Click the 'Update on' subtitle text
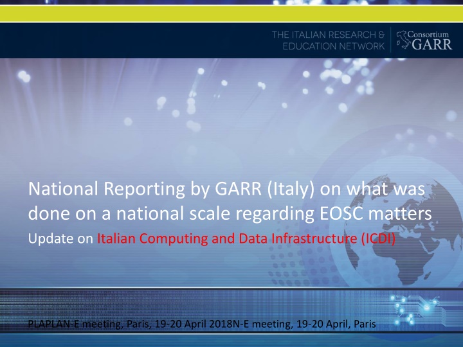This screenshot has height=347, width=463. [x=60, y=238]
